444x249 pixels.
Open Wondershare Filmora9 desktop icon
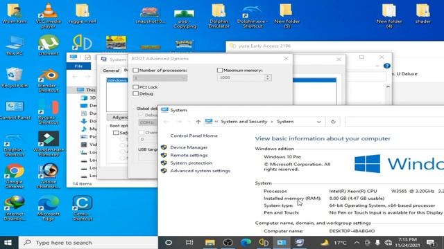(x=49, y=144)
